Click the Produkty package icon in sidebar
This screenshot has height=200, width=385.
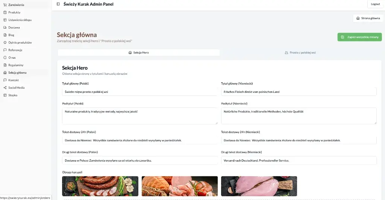coord(5,12)
